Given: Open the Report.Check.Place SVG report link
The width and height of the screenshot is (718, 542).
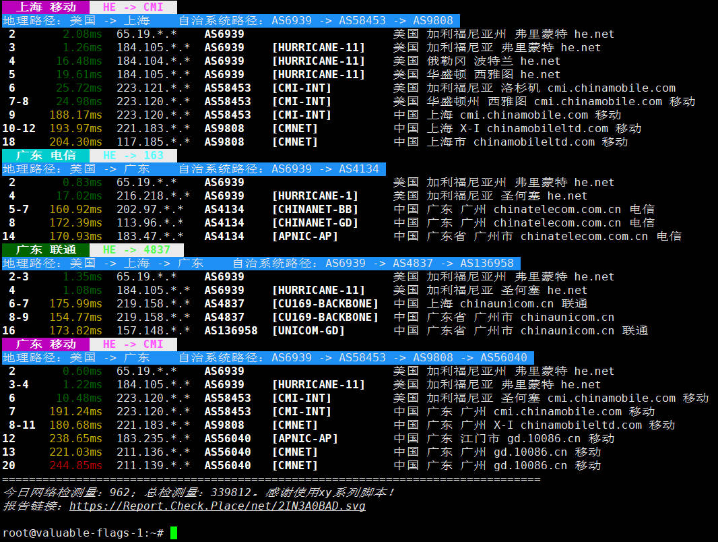Looking at the screenshot, I should click(x=217, y=506).
